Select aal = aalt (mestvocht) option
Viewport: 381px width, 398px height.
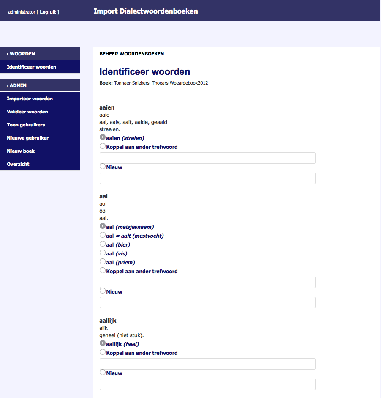tap(103, 235)
